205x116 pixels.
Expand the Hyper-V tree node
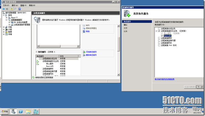click(x=6, y=18)
